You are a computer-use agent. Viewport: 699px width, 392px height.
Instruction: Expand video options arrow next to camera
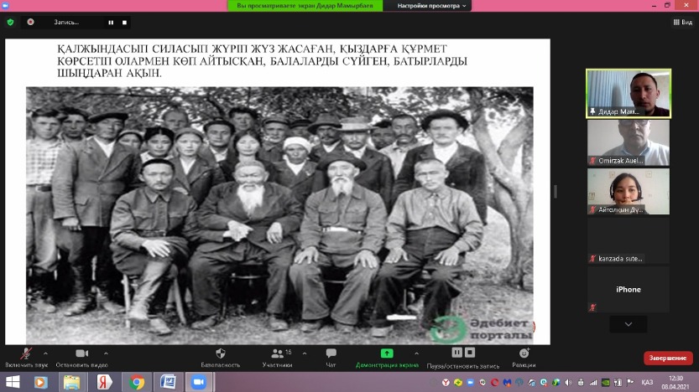[106, 353]
